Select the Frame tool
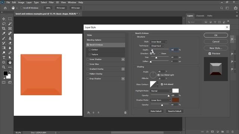Image resolution: width=239 pixels, height=134 pixels. pyautogui.click(x=10, y=28)
